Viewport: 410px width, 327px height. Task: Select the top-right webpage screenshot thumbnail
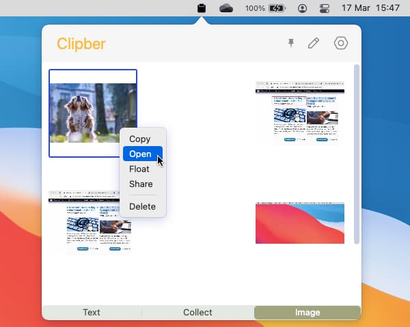(x=300, y=113)
